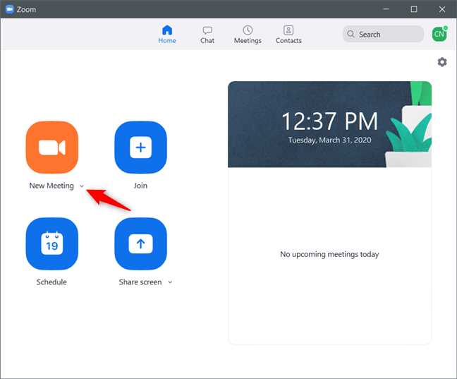
Task: Click the Share screen label
Action: [140, 282]
